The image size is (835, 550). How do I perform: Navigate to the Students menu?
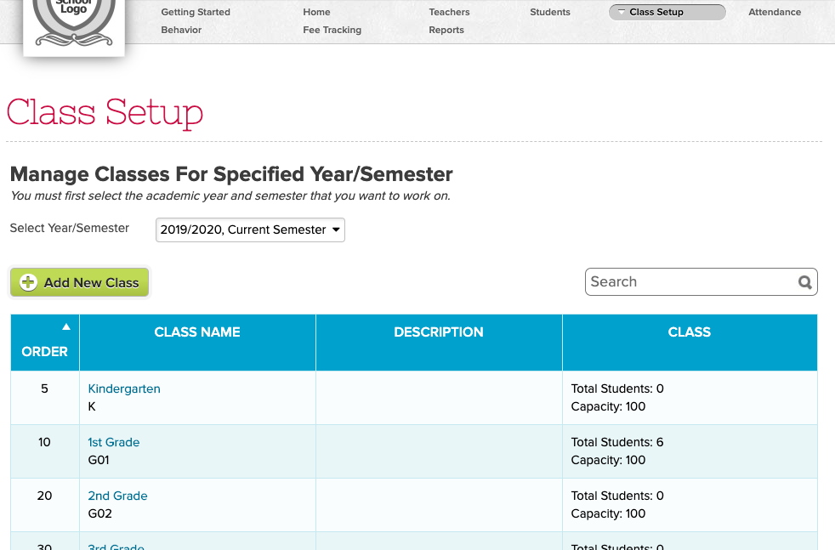(x=550, y=12)
